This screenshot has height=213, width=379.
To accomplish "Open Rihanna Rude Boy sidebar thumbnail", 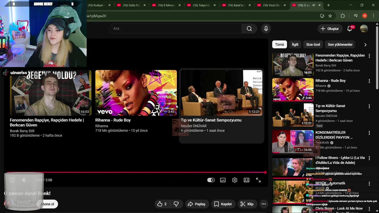I will coord(293,90).
